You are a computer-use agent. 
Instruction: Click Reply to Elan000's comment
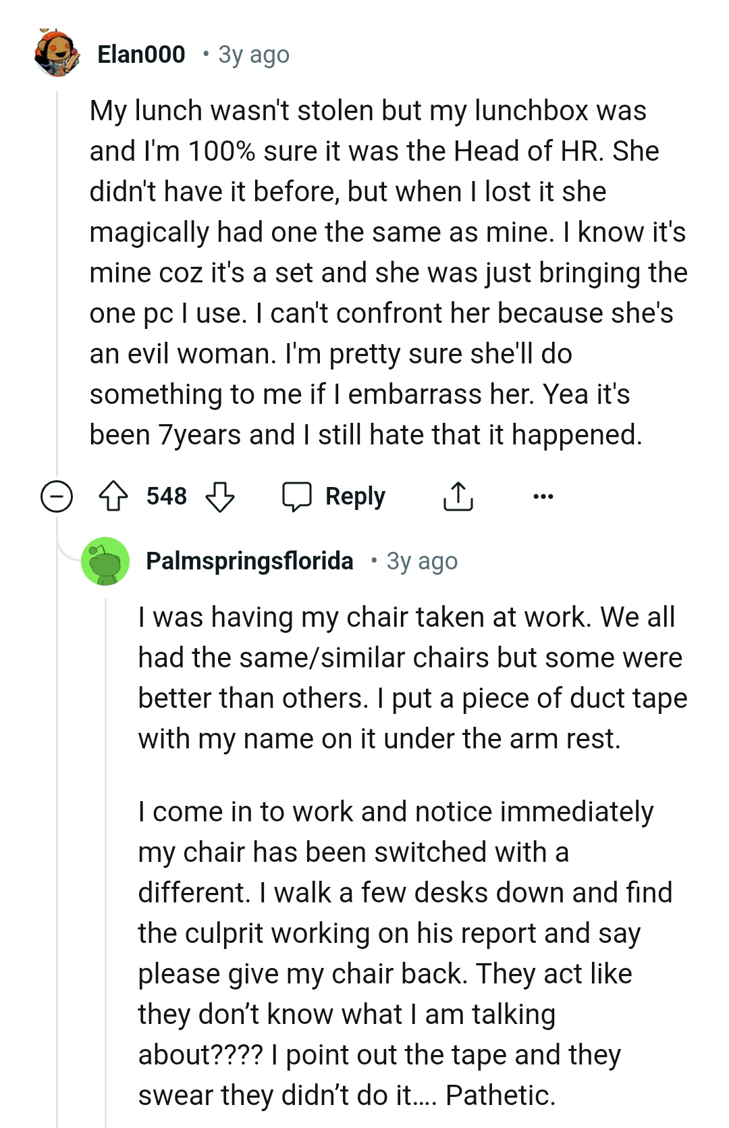[x=354, y=495]
